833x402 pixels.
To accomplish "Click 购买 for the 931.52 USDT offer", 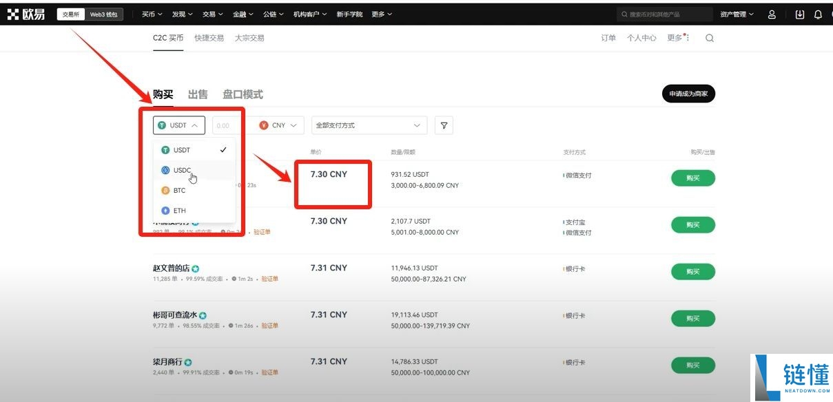I will click(x=693, y=178).
